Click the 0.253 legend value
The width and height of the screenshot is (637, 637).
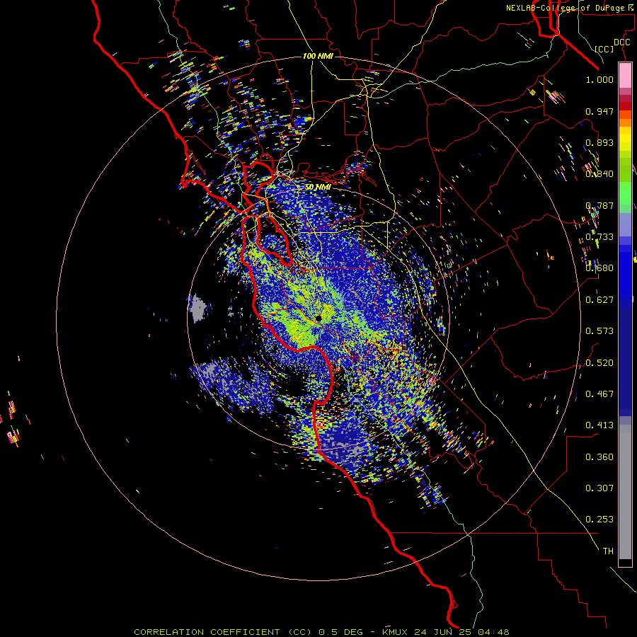pos(599,520)
